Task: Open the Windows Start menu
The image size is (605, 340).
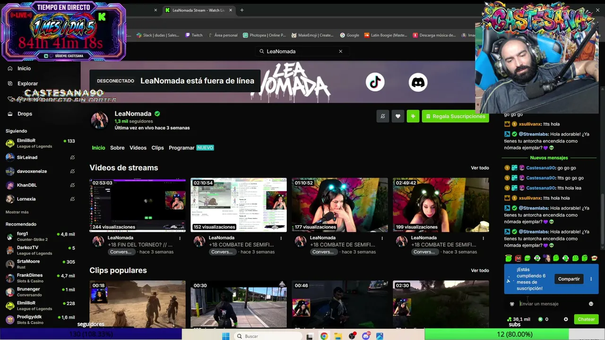Action: [226, 336]
